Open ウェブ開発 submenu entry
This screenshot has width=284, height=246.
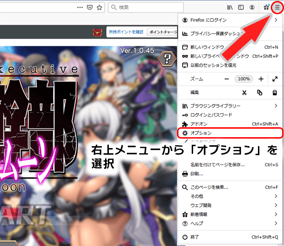230,205
